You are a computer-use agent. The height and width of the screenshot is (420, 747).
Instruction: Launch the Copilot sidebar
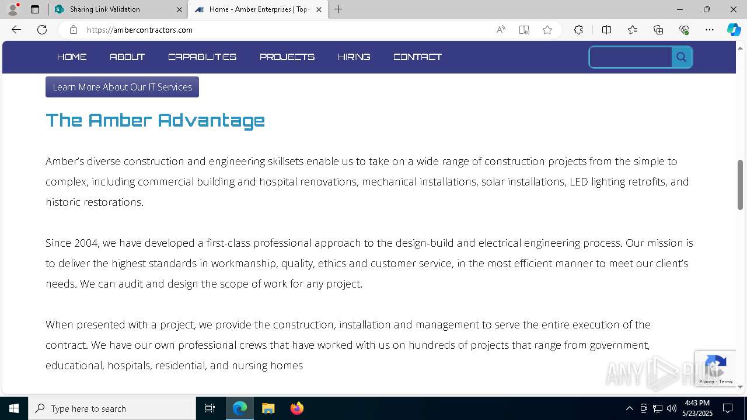click(x=734, y=30)
